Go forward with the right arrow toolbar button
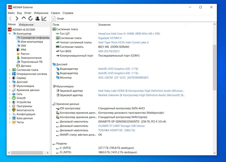The image size is (226, 162). click(x=17, y=18)
